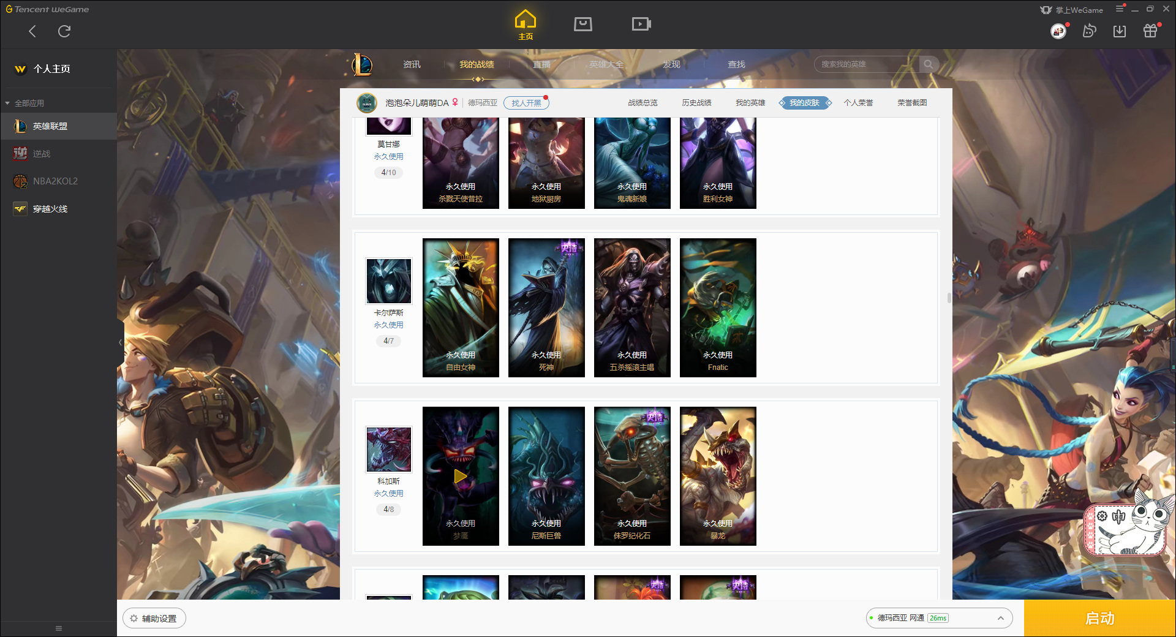Viewport: 1176px width, 637px height.
Task: Open the video icon in top bar
Action: tap(641, 24)
